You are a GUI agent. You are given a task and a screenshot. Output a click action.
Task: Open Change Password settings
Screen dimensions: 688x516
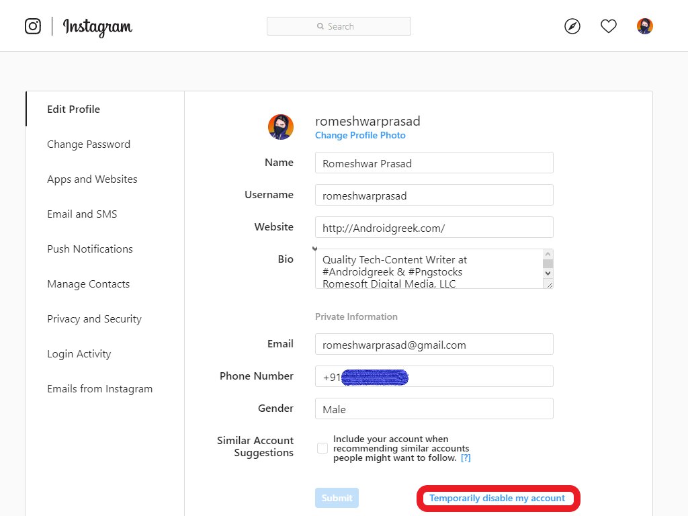89,144
